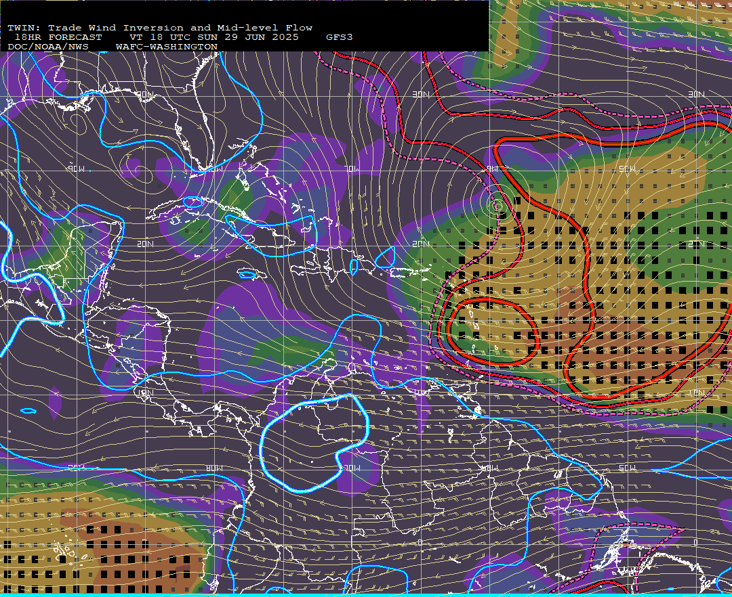Click the 'DOC/NOAA/NWS' agency text

pyautogui.click(x=48, y=47)
